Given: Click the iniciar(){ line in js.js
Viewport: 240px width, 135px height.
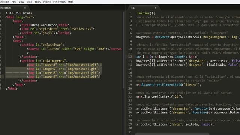Looking at the screenshot, I should 146,13.
